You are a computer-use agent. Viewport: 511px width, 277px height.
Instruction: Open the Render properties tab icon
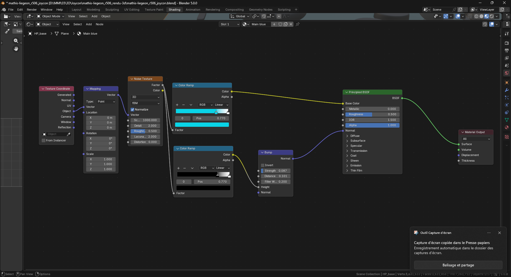click(507, 43)
